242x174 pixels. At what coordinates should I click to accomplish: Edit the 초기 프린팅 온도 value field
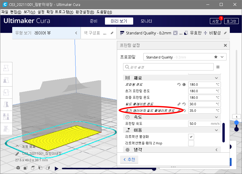pos(205,91)
